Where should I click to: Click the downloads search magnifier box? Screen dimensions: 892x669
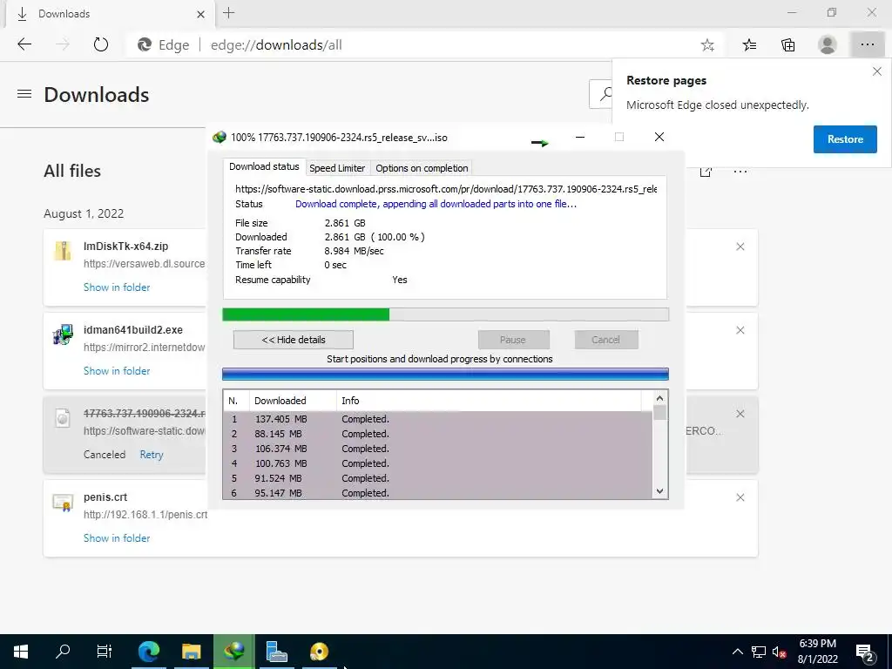coord(602,94)
